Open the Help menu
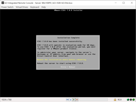136x102 pixels. coord(44,7)
